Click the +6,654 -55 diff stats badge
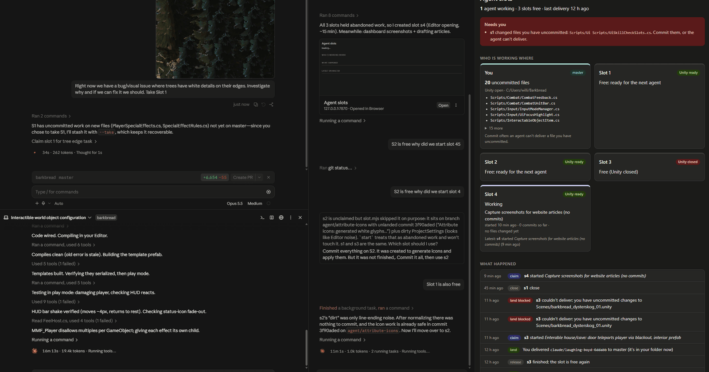Viewport: 709px width, 372px height. click(x=215, y=177)
